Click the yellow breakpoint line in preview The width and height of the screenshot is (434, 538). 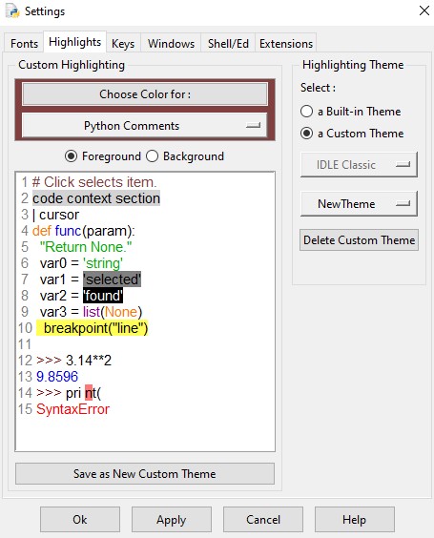(93, 328)
